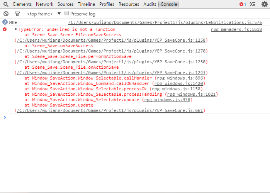Screen dimensions: 270x193
Task: Click the search magnifier icon in DevTools
Action: point(6,4)
